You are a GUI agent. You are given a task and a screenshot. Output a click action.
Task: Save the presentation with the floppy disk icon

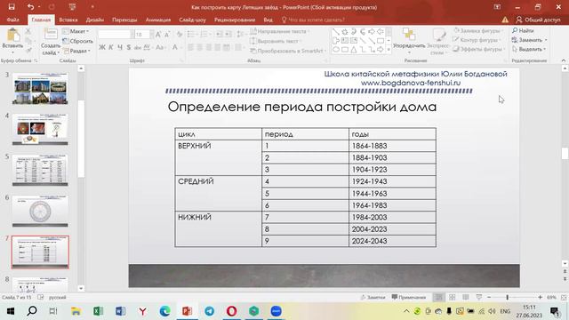click(12, 7)
